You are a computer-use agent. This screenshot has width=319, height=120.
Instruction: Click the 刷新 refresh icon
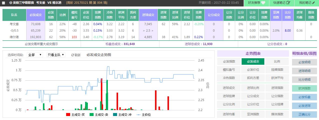73,55
